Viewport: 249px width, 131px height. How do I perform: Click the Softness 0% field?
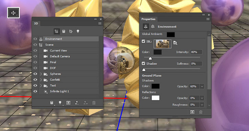[196, 63]
